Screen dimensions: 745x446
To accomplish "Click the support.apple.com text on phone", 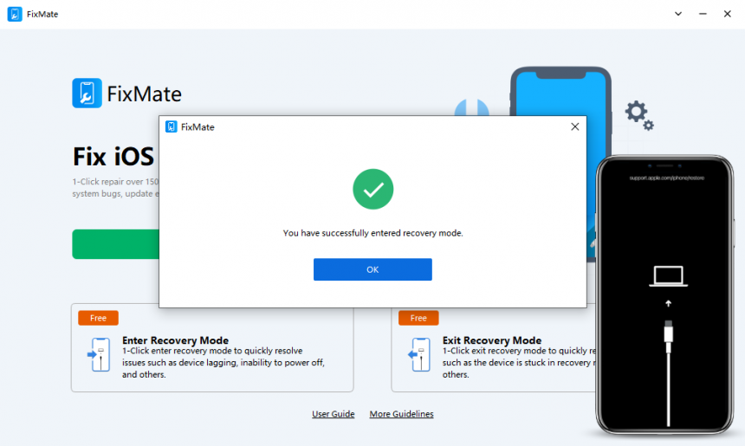I will [x=667, y=178].
